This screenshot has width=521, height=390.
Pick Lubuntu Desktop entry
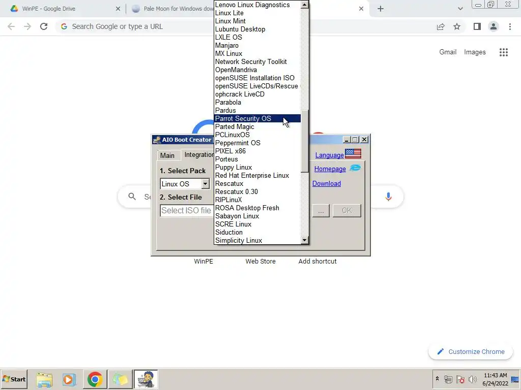point(257,29)
